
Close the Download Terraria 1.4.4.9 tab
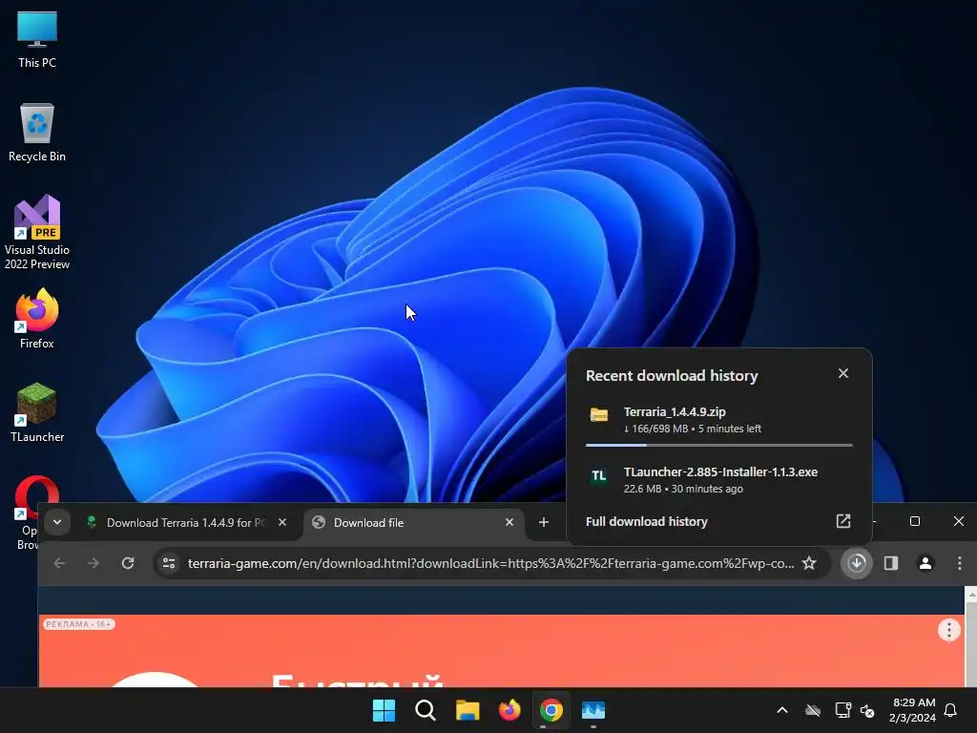[x=282, y=522]
